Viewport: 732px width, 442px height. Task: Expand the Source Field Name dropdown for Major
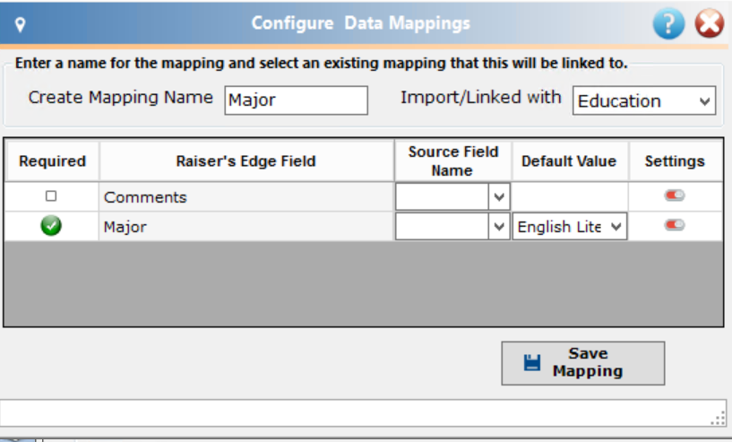tap(498, 227)
